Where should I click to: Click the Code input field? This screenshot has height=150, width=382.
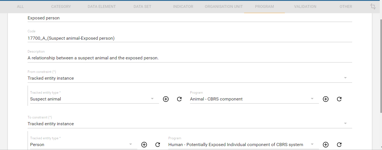point(189,38)
